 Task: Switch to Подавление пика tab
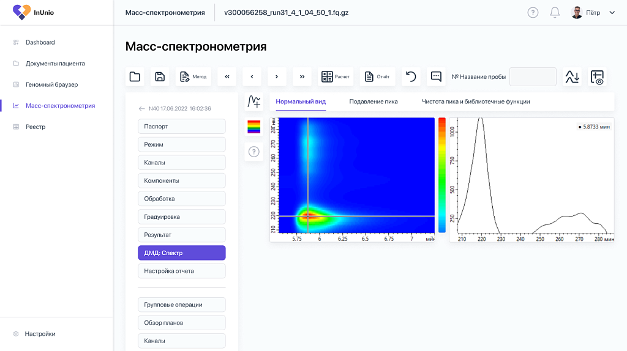coord(374,102)
